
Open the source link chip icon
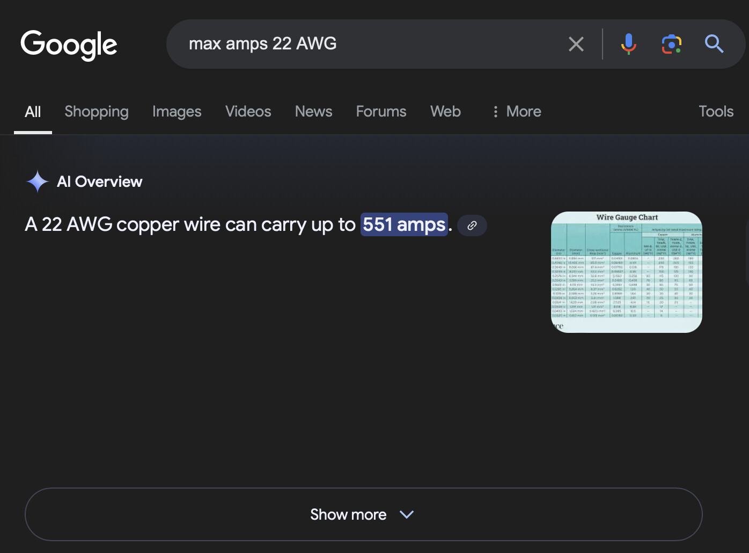(x=472, y=225)
